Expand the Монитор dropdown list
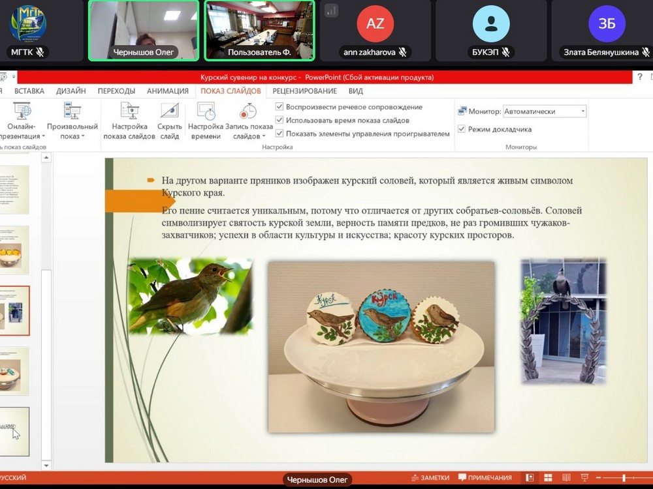Image resolution: width=653 pixels, height=489 pixels. (x=582, y=111)
